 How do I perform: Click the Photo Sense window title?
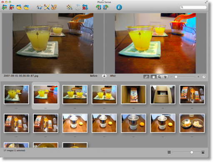click(x=104, y=2)
